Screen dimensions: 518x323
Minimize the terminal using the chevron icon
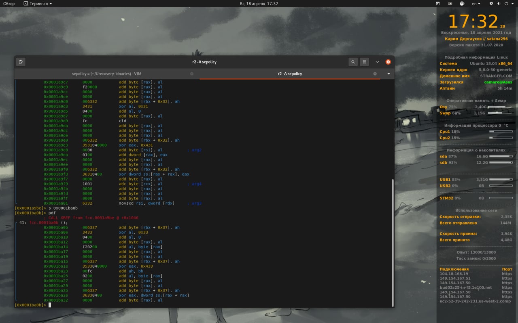pos(377,62)
